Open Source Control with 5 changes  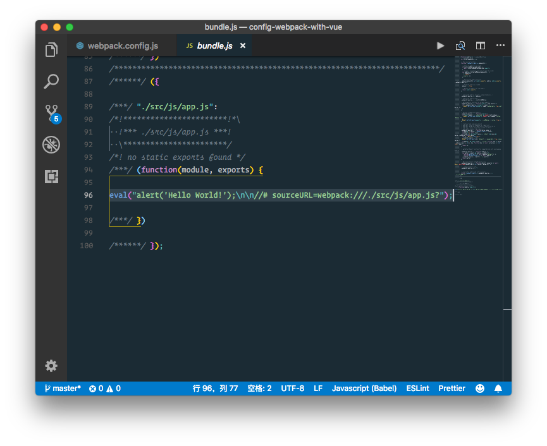(x=51, y=113)
